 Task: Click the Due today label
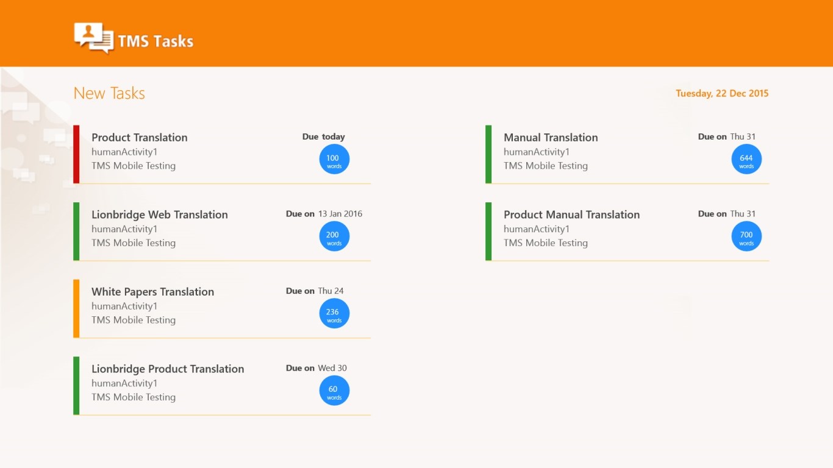[323, 136]
